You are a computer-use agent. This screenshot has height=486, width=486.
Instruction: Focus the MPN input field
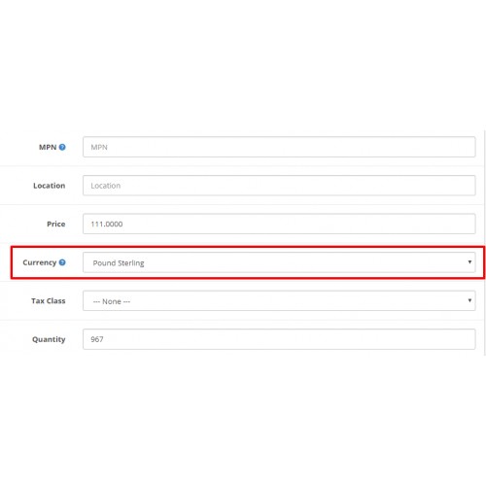279,147
